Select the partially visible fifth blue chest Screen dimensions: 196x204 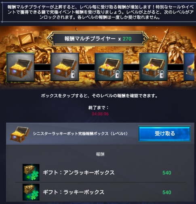click(190, 67)
